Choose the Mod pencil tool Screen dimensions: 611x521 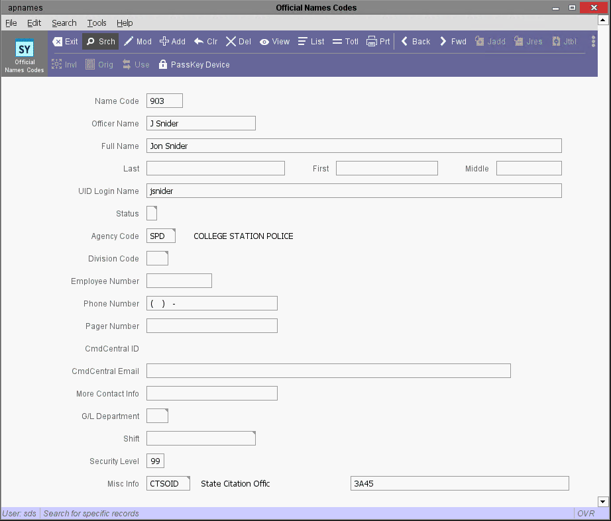[x=138, y=41]
